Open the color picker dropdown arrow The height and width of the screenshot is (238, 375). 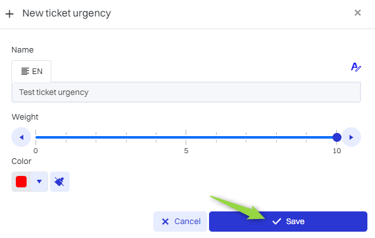click(x=39, y=182)
